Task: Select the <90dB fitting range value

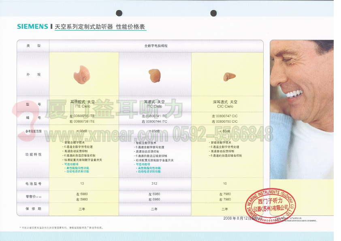Action: click(82, 131)
